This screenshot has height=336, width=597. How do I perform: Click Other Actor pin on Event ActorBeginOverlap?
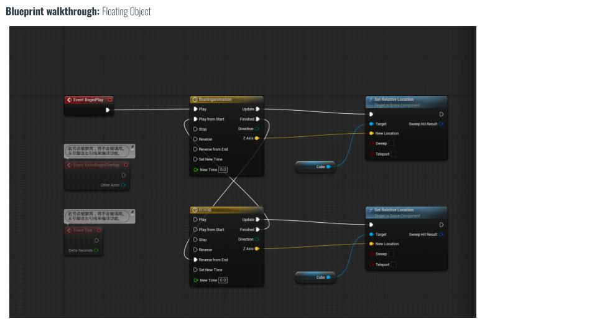[x=123, y=185]
